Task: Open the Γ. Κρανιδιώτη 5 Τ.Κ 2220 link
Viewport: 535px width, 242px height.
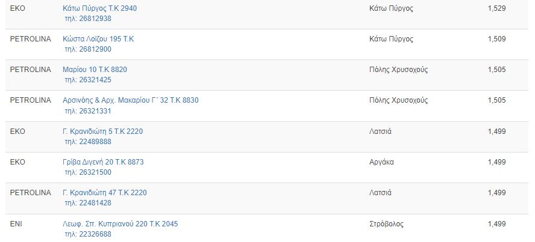Action: pyautogui.click(x=102, y=131)
